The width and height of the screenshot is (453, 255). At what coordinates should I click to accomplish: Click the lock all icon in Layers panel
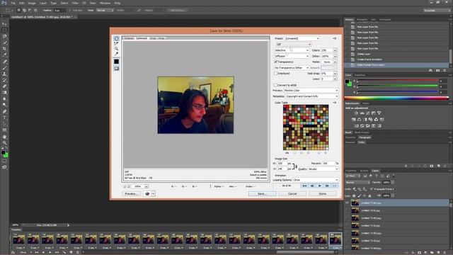click(x=369, y=195)
